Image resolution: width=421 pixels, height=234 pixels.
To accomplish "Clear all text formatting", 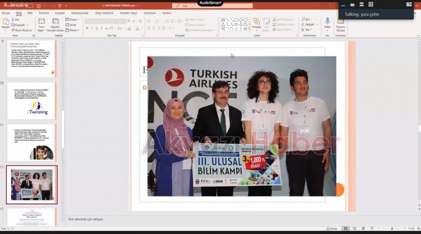I will [x=141, y=21].
